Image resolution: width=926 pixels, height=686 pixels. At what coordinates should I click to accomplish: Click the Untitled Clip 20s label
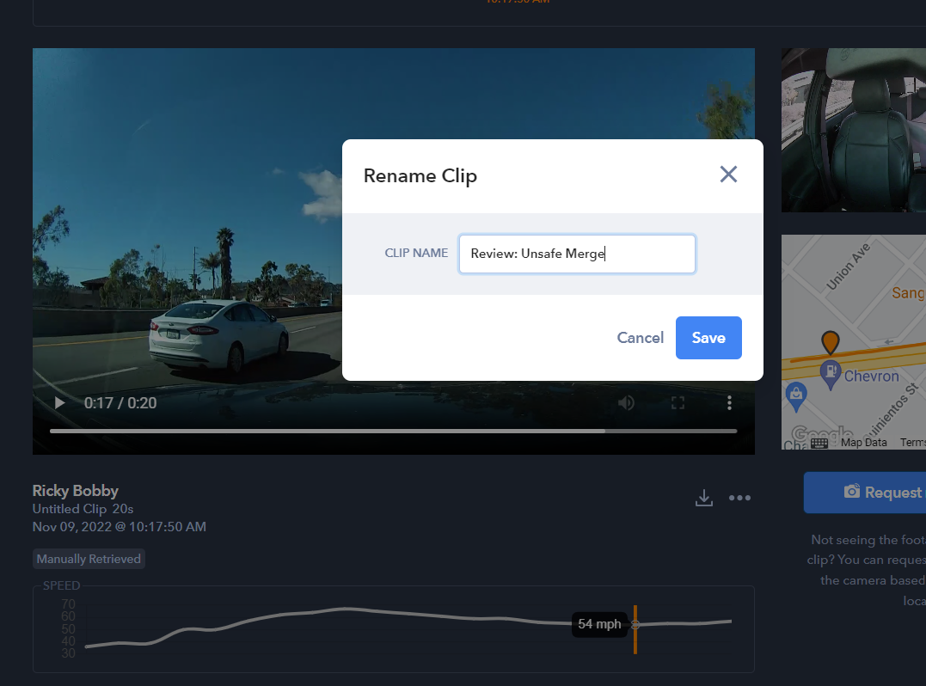(83, 509)
